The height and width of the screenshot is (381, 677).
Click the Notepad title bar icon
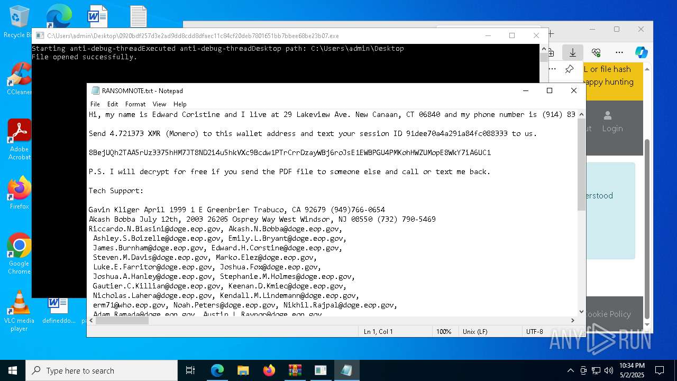coord(95,91)
